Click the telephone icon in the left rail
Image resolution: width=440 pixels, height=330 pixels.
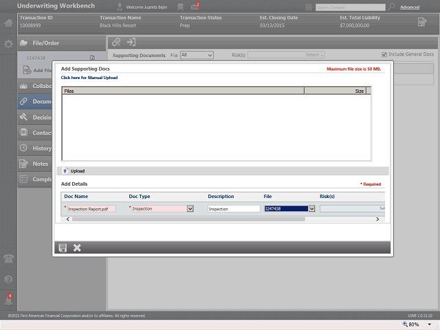8,258
